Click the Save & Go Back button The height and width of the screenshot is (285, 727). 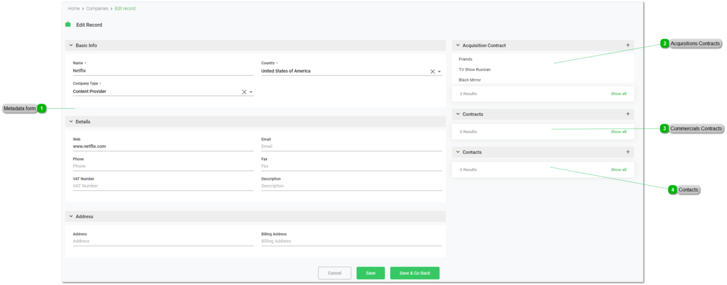tap(414, 273)
